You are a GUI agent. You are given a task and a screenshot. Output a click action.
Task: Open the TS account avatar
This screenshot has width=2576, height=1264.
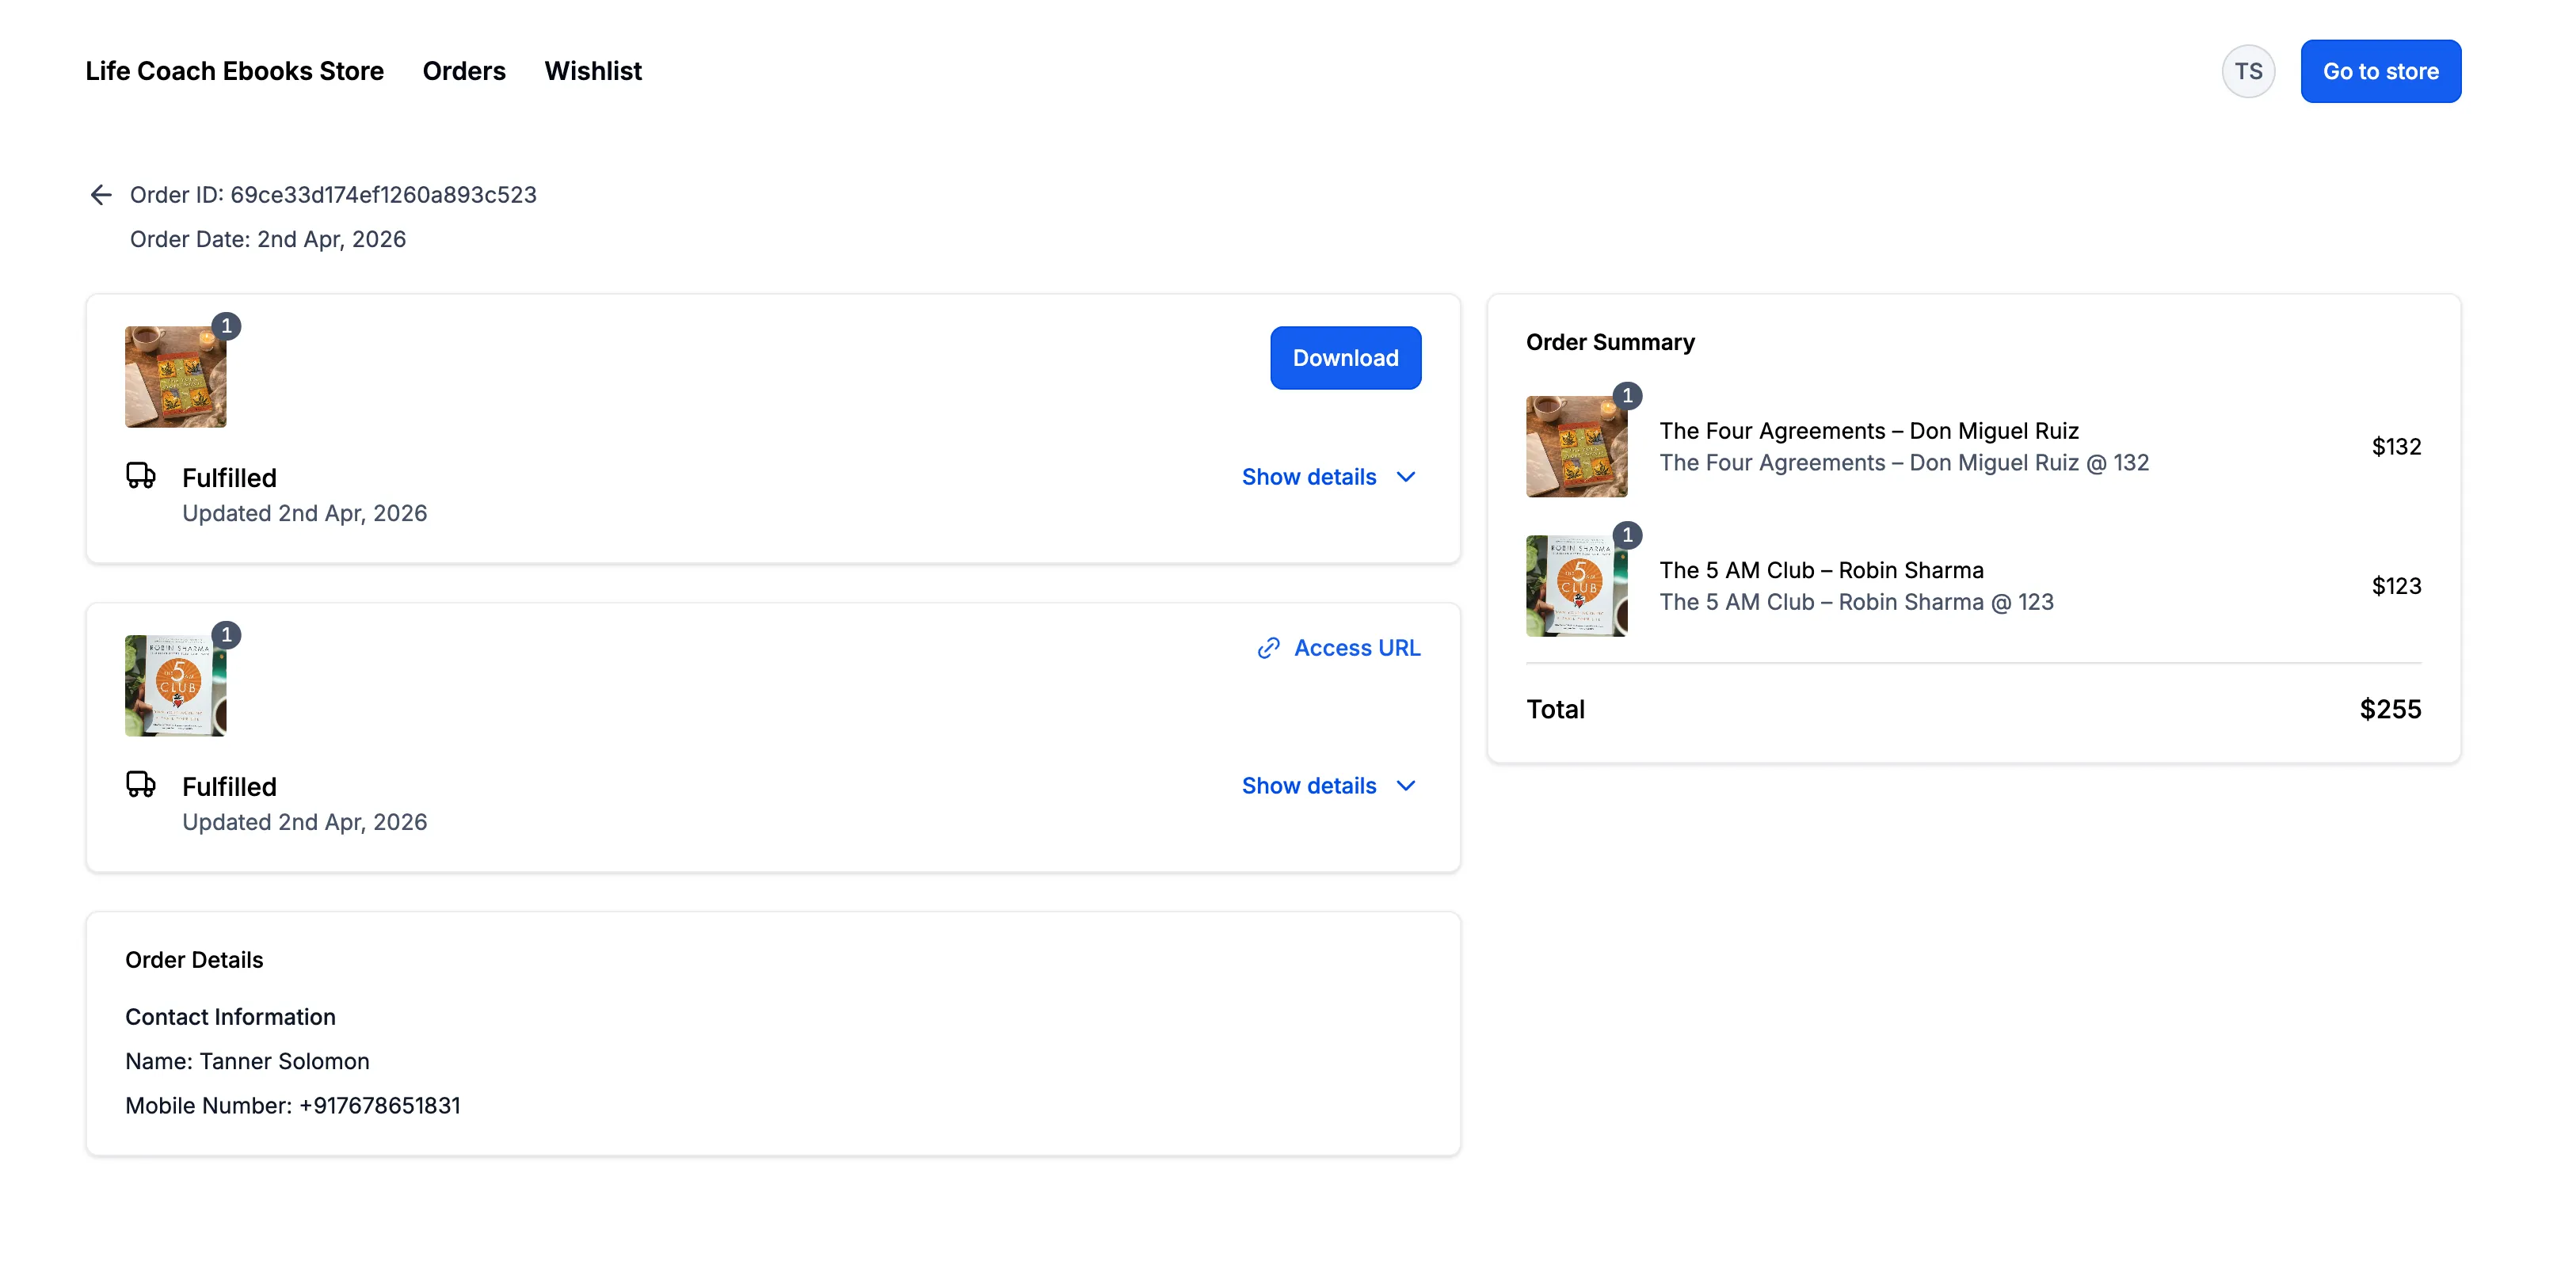2249,71
